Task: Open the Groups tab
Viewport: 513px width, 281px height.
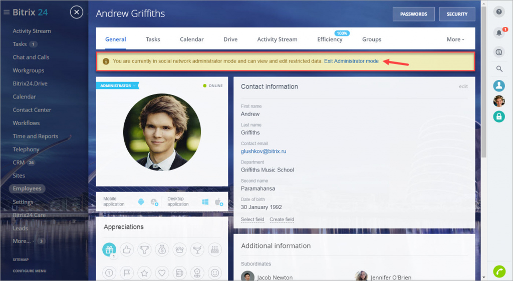Action: point(372,39)
